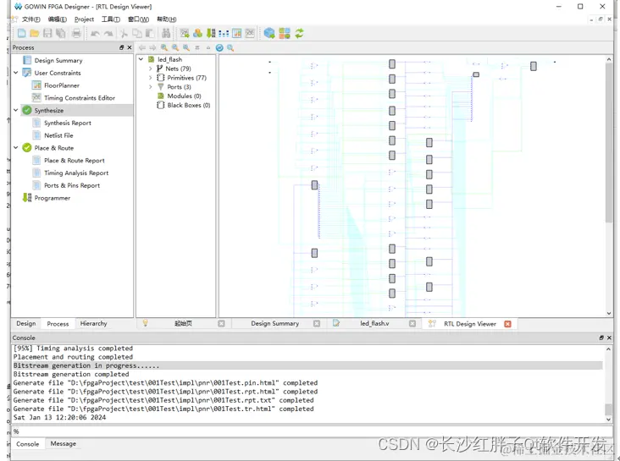Close the Console panel
The image size is (620, 461).
(609, 338)
